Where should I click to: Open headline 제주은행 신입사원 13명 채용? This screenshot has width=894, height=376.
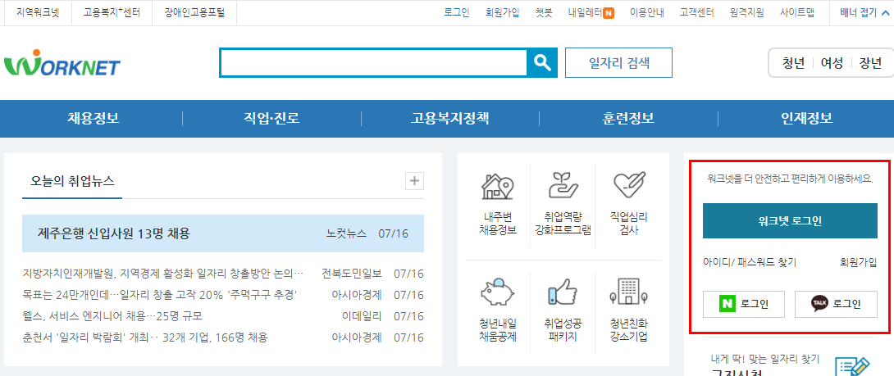coord(114,233)
